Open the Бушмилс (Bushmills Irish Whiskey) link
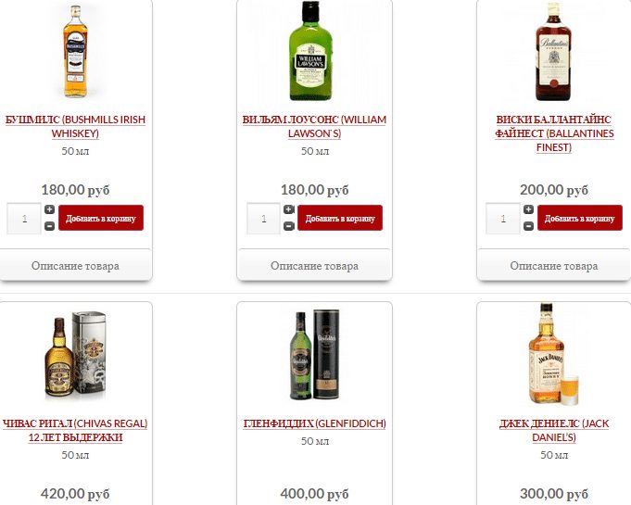Image resolution: width=631 pixels, height=505 pixels. pos(75,126)
